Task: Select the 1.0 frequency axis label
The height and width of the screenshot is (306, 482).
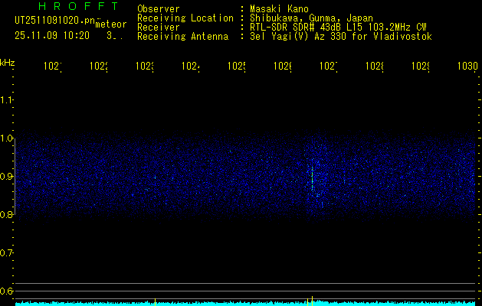Action: tap(7, 138)
